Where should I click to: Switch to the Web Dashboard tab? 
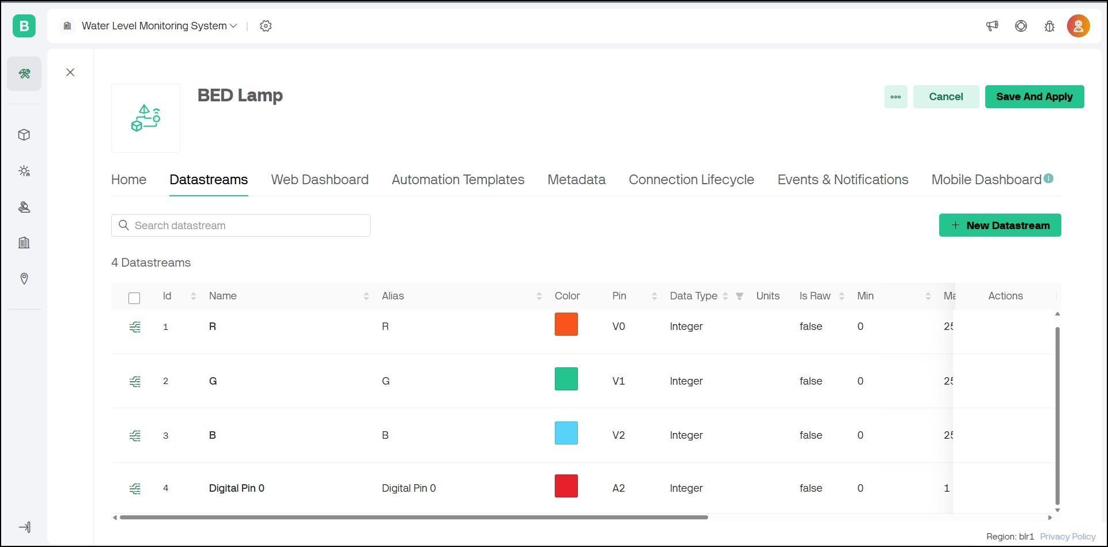click(320, 180)
